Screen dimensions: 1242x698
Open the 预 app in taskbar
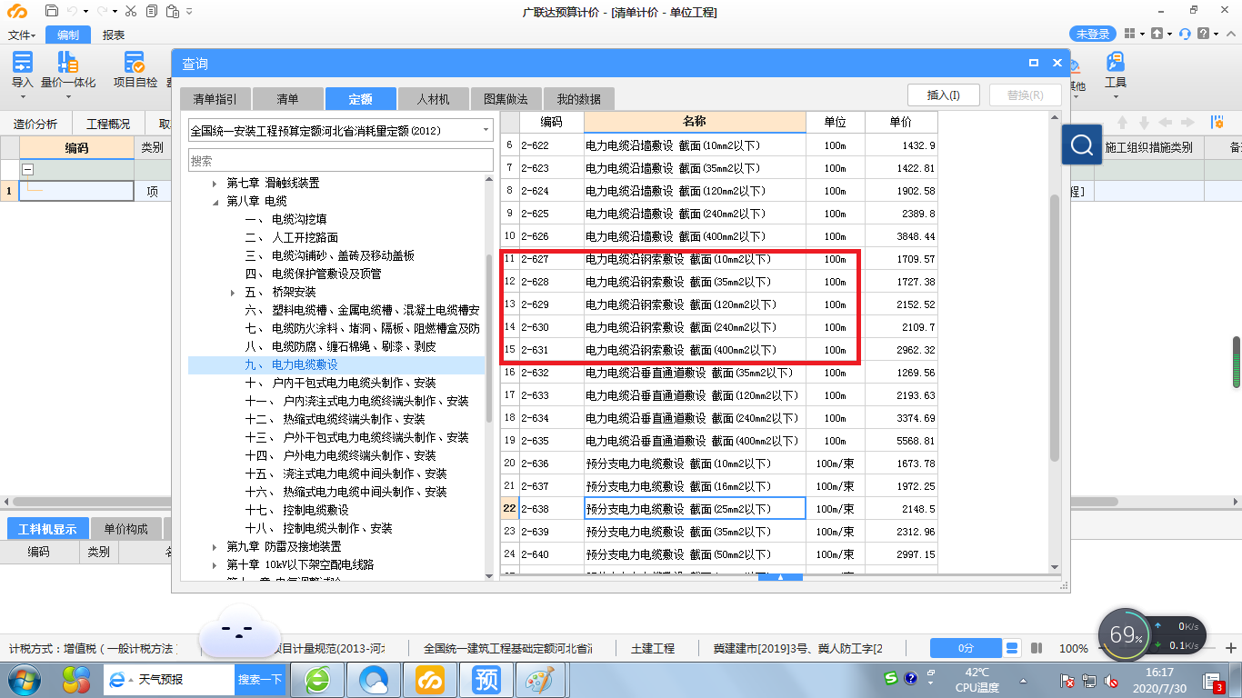[x=485, y=680]
